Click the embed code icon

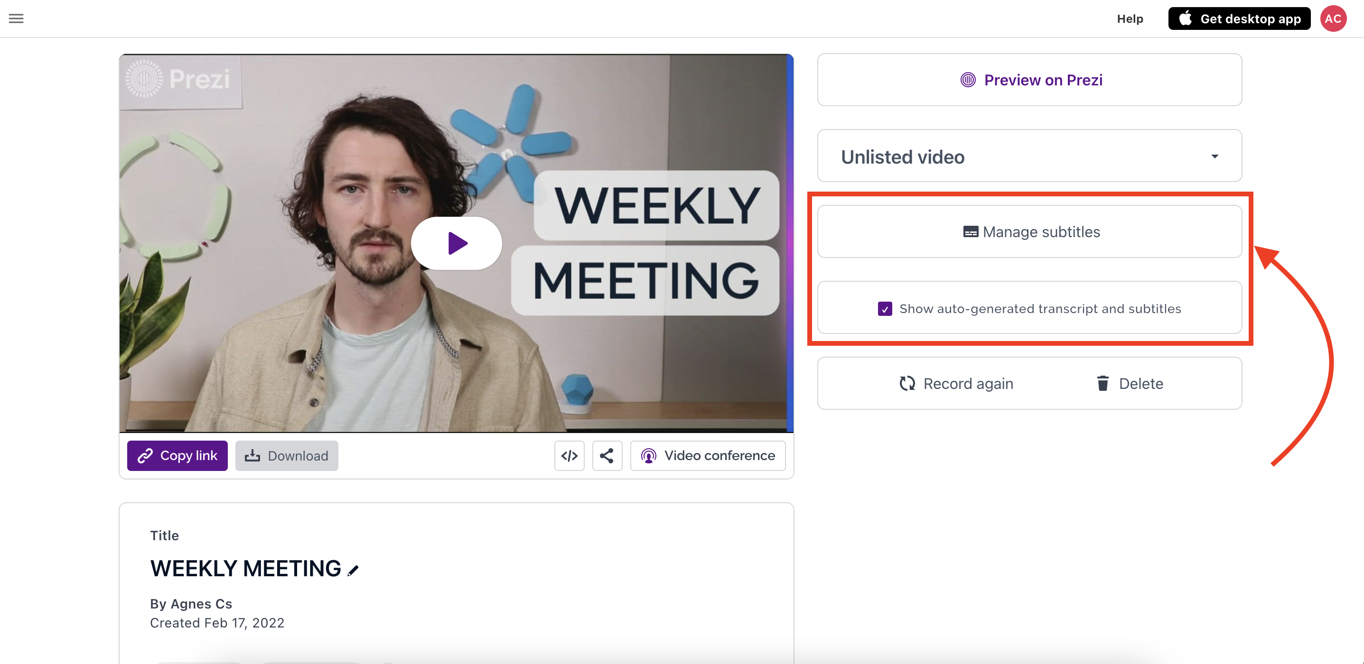pos(569,455)
